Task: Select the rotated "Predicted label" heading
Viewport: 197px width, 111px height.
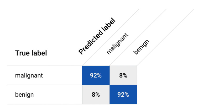Action: click(97, 36)
